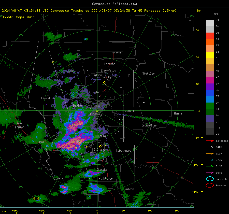
Task: Click the yellow diamond marker above RockyMH
Action: click(68, 66)
